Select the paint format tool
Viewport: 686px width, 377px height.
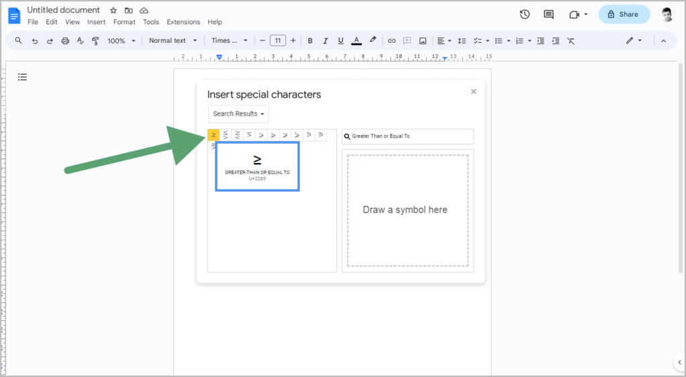pos(95,41)
